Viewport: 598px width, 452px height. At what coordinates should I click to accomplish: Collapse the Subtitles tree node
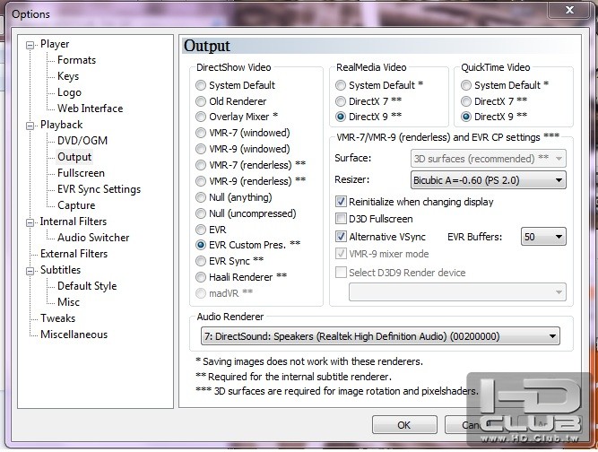[x=30, y=271]
